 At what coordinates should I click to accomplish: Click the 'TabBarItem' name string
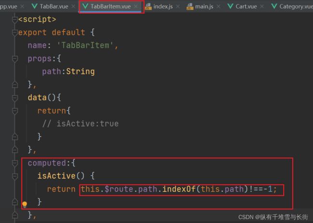click(85, 45)
